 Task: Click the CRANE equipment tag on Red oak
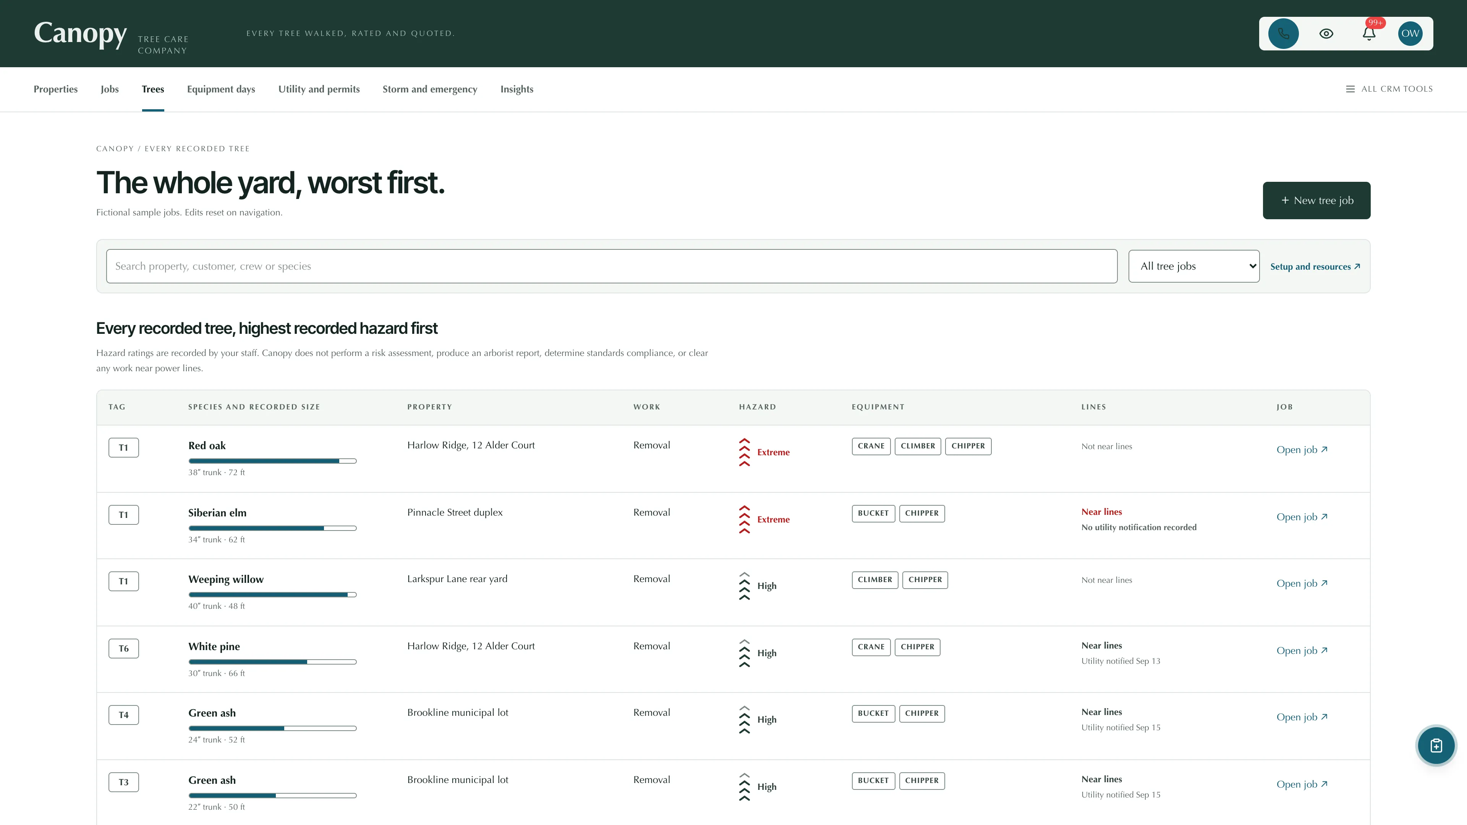point(871,446)
